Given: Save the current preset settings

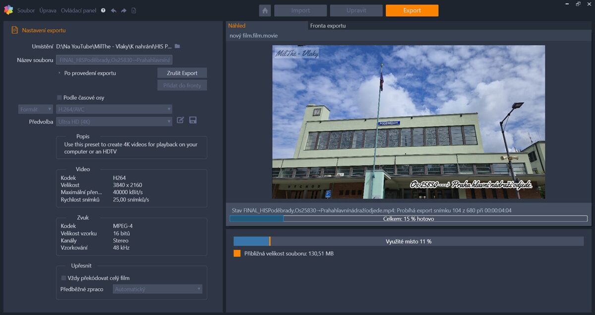Looking at the screenshot, I should point(193,120).
